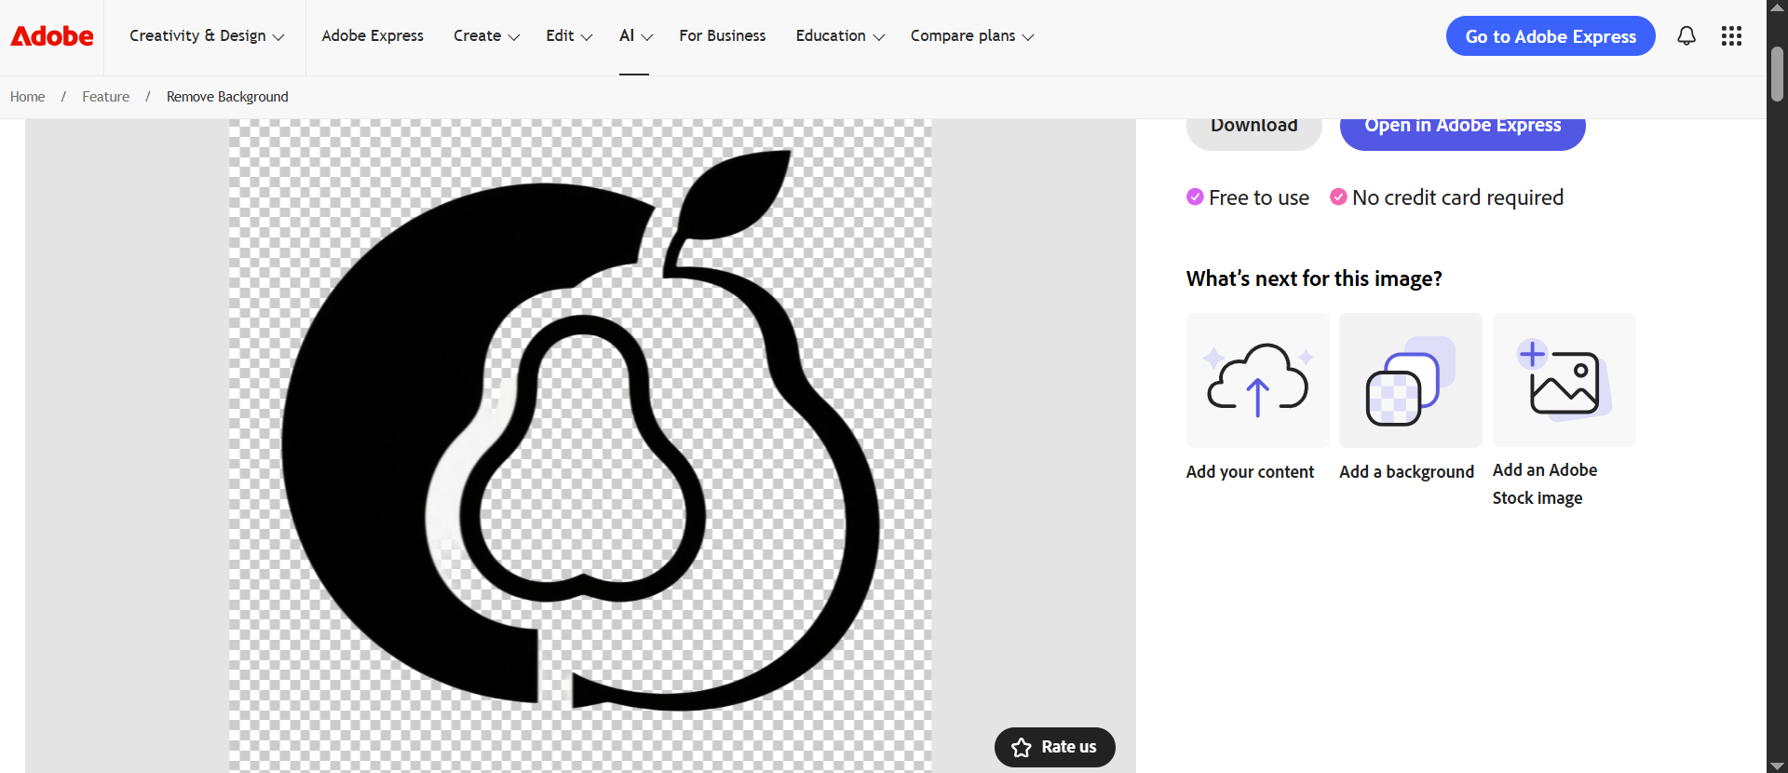
Task: Expand Compare plans menu
Action: (x=972, y=36)
